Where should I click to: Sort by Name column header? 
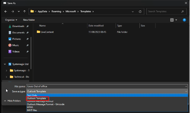click(x=42, y=26)
